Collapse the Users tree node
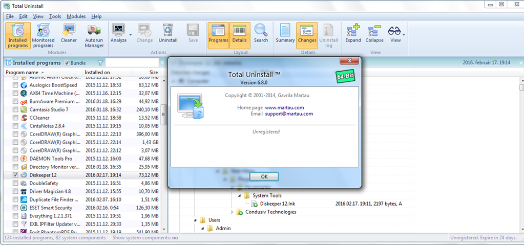 click(x=196, y=220)
